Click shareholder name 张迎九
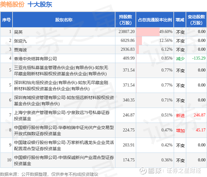 tap(20, 41)
